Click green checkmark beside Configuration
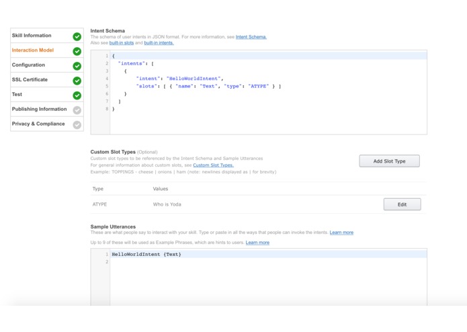The width and height of the screenshot is (467, 332). (77, 66)
